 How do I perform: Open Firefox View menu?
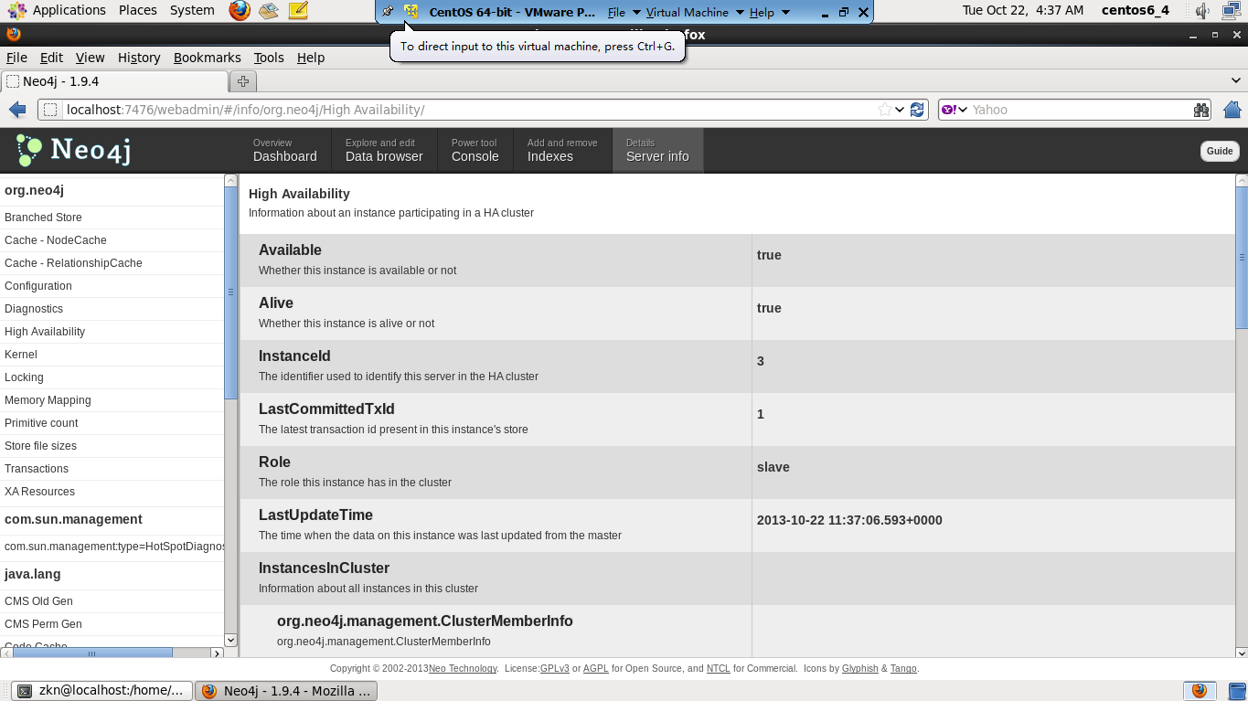90,57
